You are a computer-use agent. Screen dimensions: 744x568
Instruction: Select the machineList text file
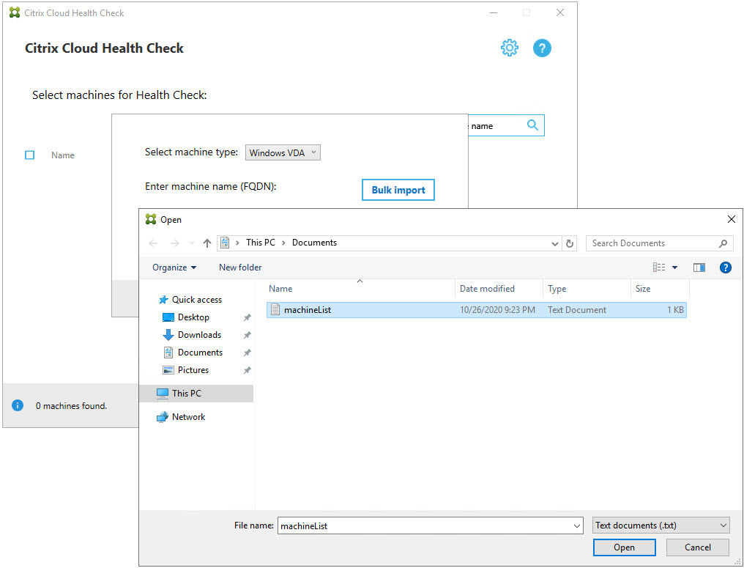[x=477, y=310]
